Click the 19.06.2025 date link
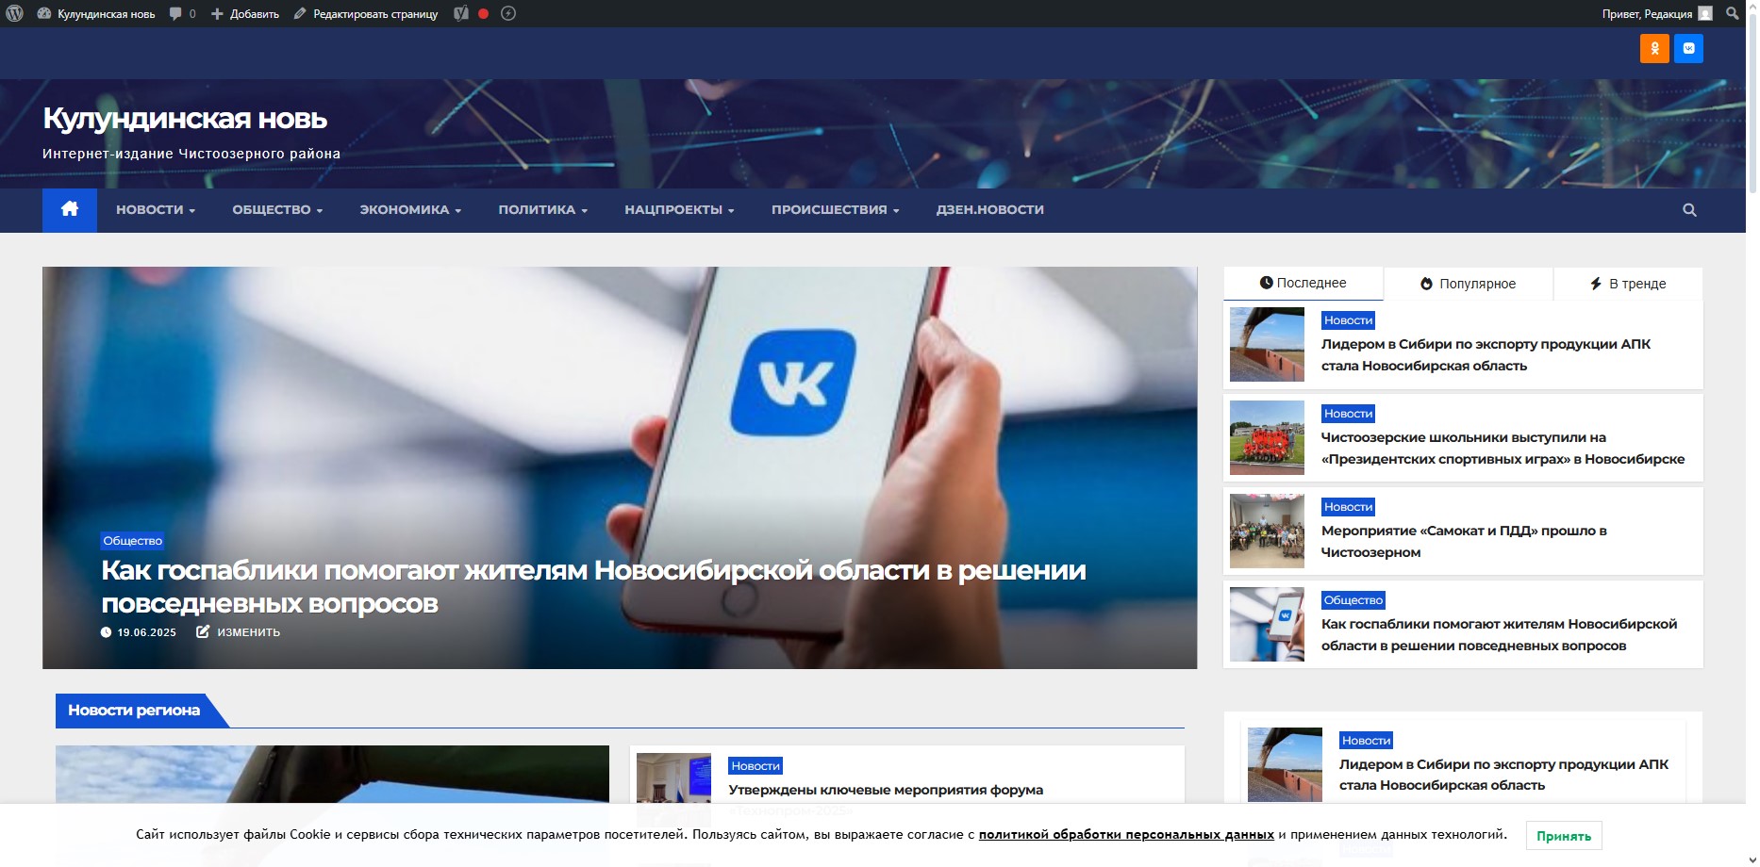Image resolution: width=1760 pixels, height=867 pixels. (139, 632)
